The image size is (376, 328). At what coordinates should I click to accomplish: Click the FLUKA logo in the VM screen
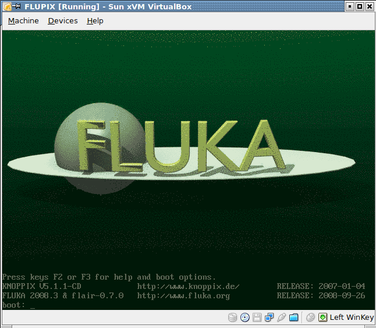click(181, 149)
